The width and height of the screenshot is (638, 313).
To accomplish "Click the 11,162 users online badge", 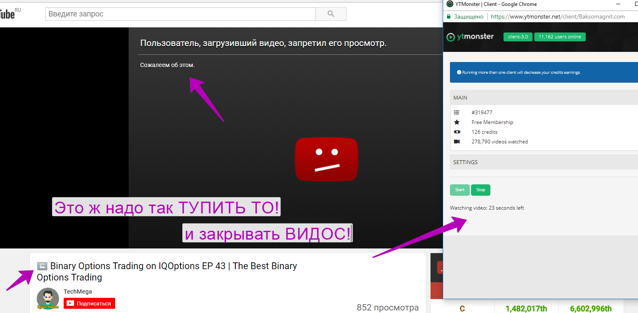I will point(560,37).
